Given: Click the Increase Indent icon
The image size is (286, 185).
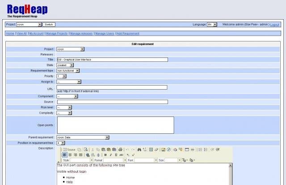Looking at the screenshot, I should pos(218,149).
